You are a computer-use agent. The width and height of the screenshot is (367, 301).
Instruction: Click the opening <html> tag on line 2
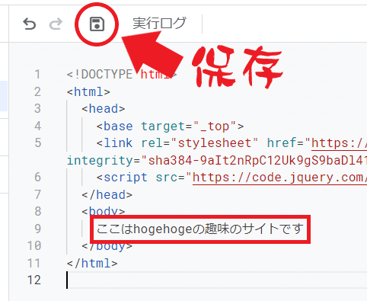tap(88, 91)
